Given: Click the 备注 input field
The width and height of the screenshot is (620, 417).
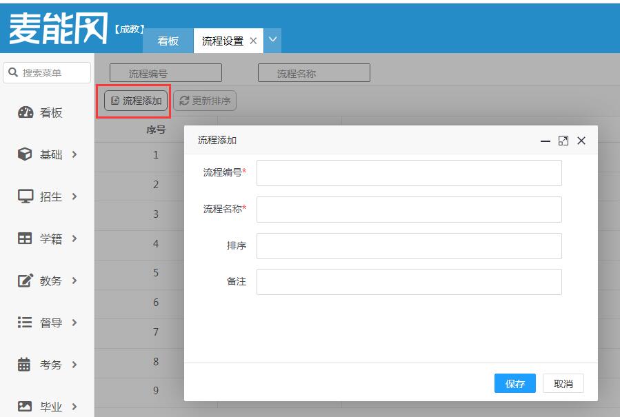Looking at the screenshot, I should 409,282.
